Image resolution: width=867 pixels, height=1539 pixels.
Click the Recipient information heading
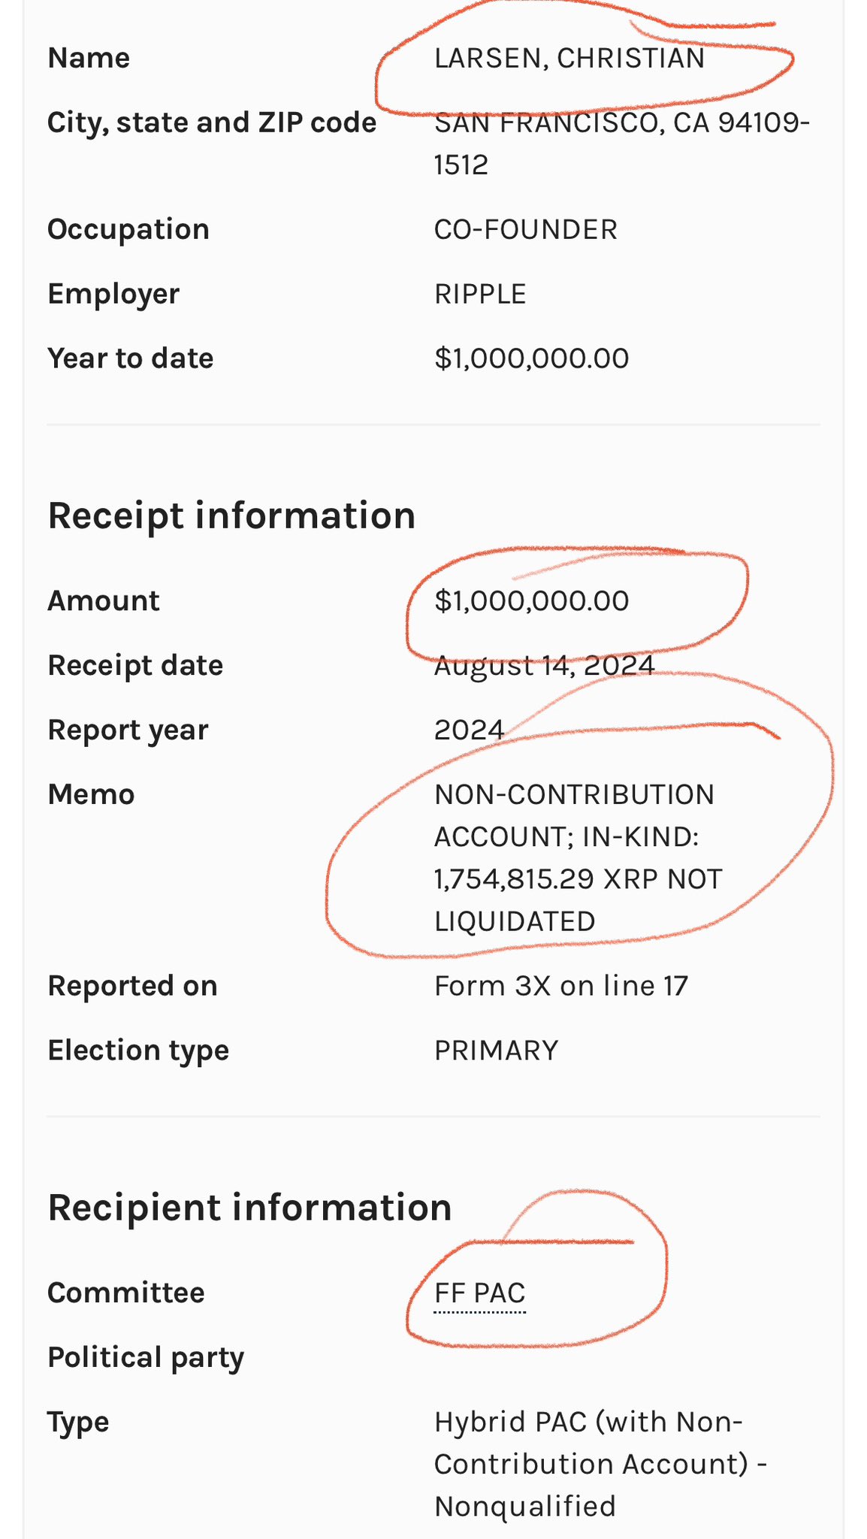[249, 1208]
